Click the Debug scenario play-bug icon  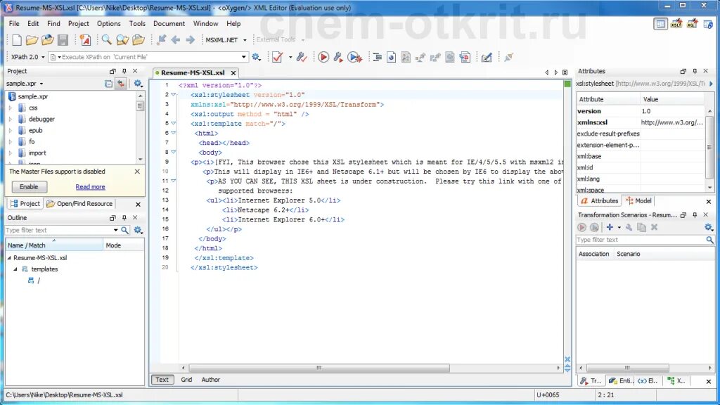[354, 57]
